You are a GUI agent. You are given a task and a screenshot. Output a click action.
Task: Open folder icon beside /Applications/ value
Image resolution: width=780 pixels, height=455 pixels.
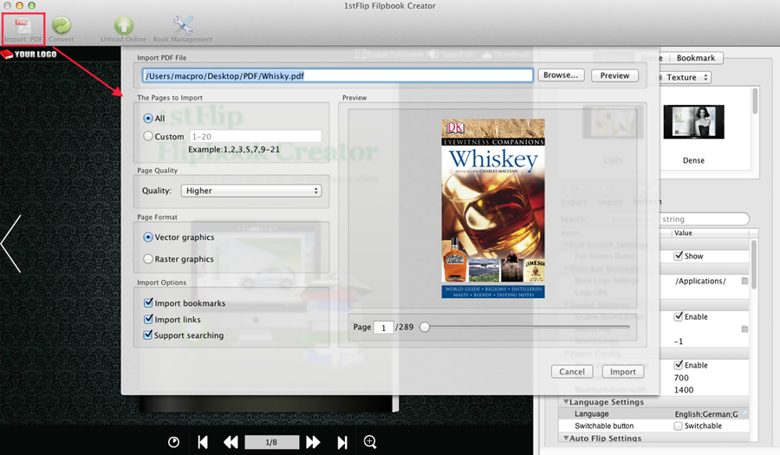[744, 281]
